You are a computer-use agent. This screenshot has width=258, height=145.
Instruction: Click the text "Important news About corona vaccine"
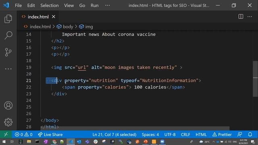[x=108, y=34]
